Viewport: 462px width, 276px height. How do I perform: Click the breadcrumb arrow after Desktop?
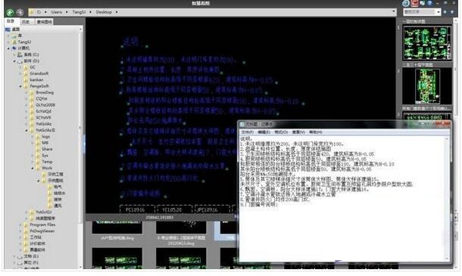pos(117,12)
